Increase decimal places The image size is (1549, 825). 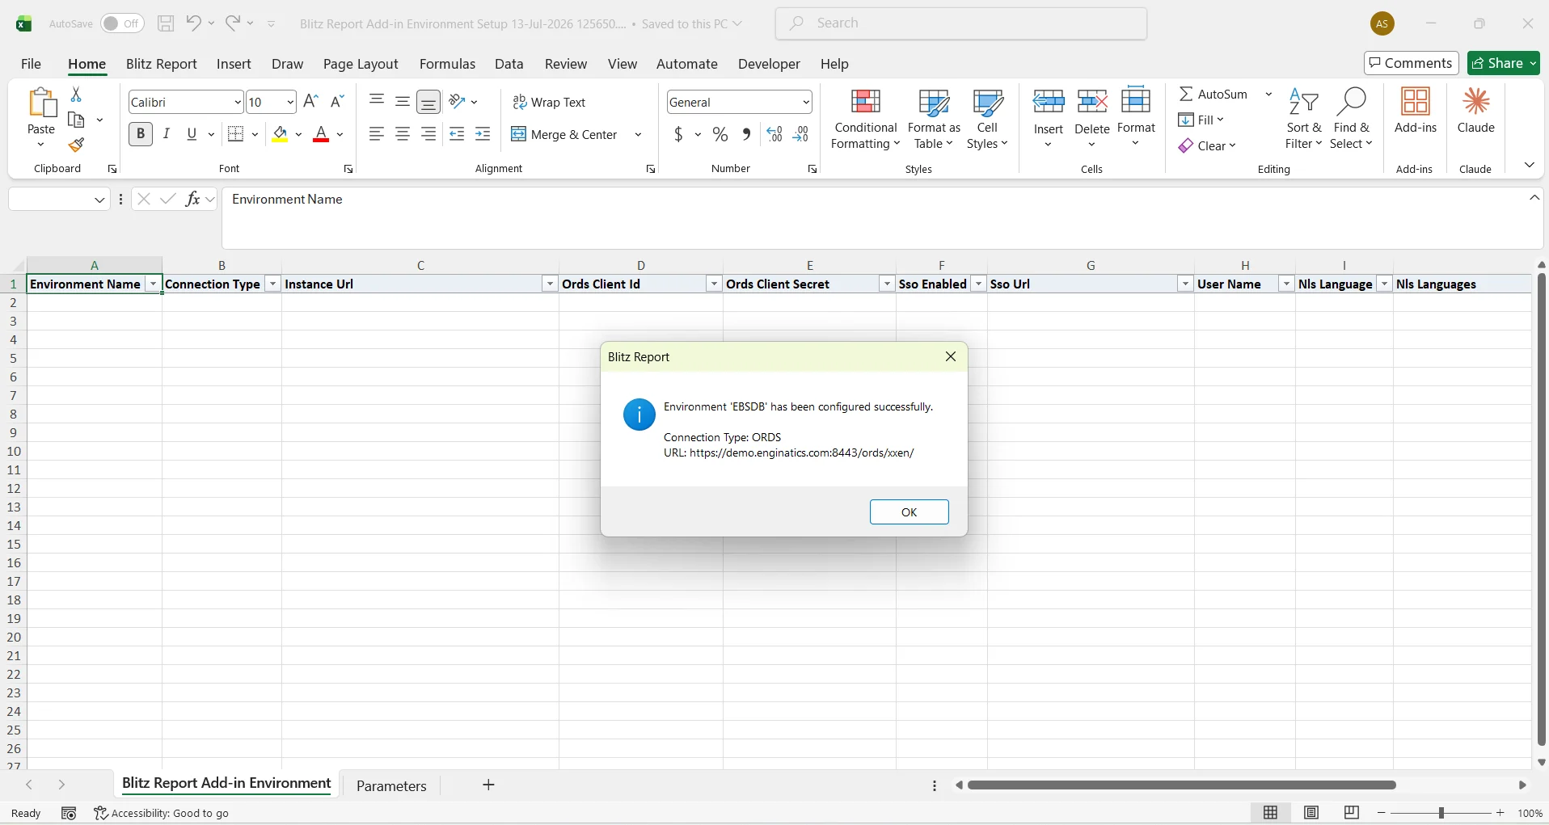click(774, 134)
